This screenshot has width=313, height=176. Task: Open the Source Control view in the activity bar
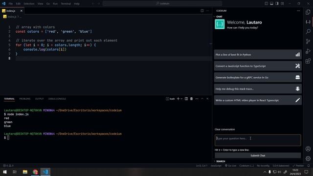point(308,41)
